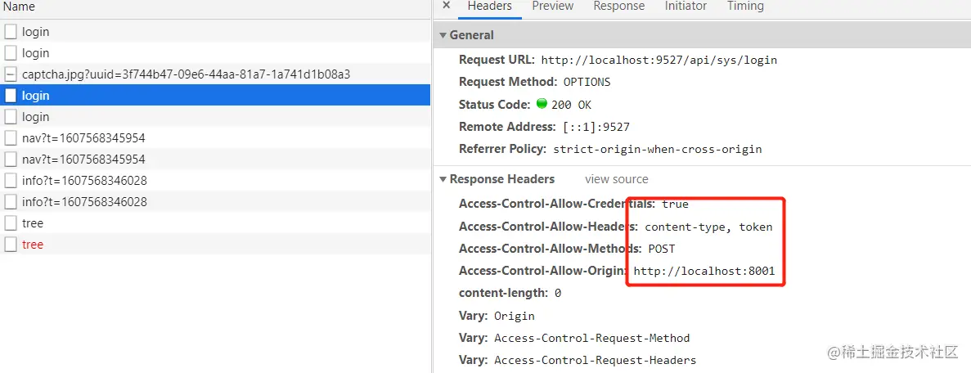View the Timing tab
The width and height of the screenshot is (971, 373).
click(x=745, y=7)
